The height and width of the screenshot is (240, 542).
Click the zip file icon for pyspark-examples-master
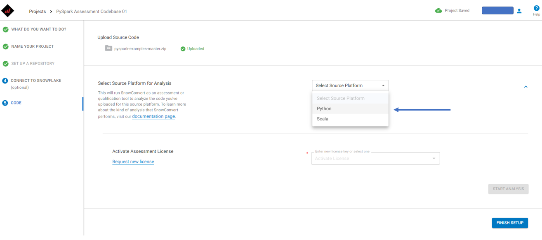(x=108, y=48)
